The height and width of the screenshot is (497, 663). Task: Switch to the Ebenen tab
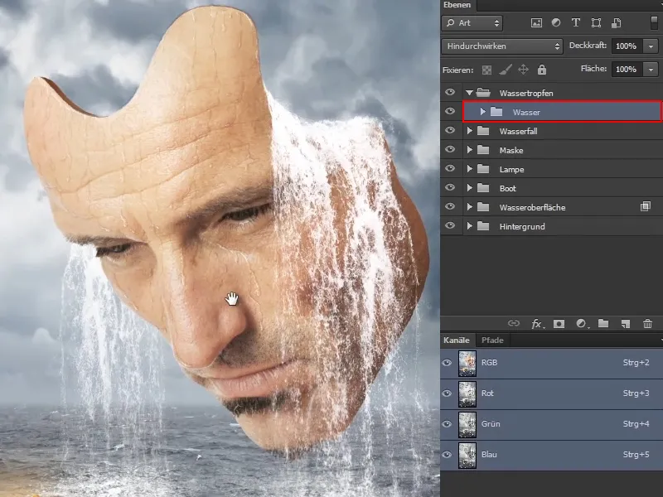457,5
